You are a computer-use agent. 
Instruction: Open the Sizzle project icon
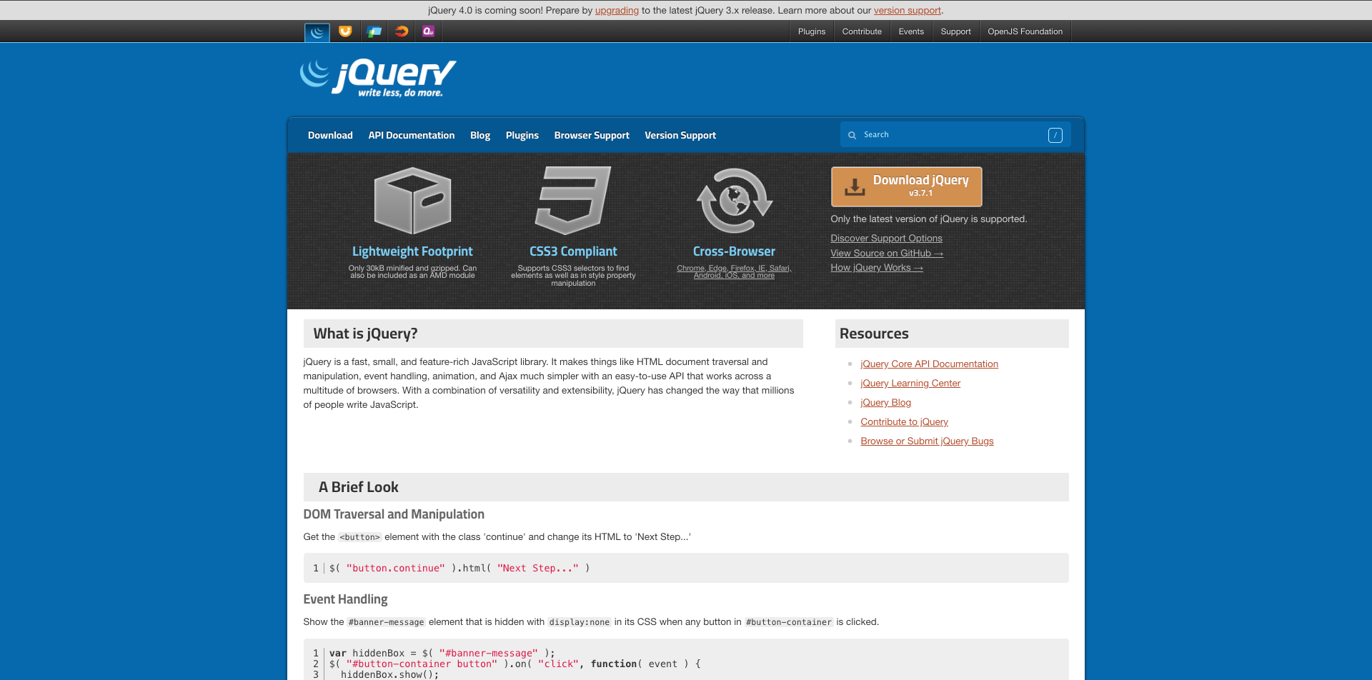tap(402, 31)
